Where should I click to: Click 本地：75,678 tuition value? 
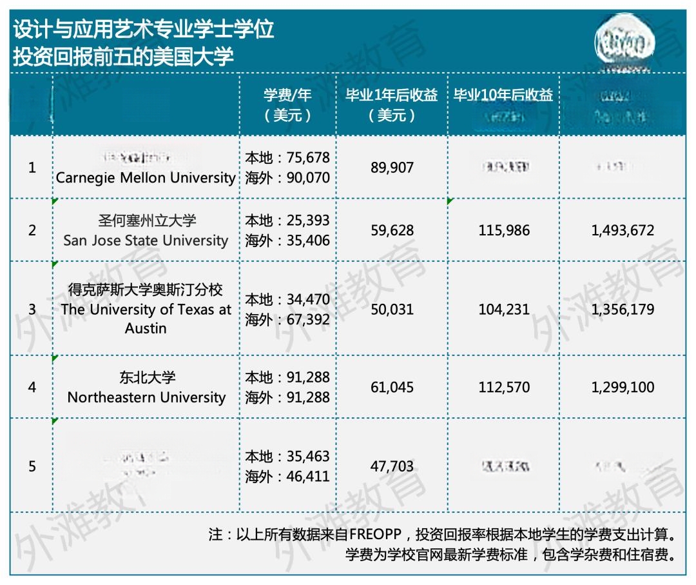(287, 157)
